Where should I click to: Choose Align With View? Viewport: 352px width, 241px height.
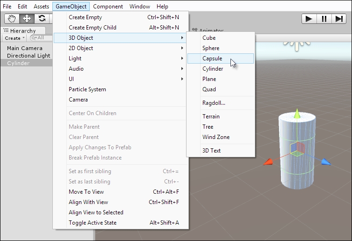click(x=120, y=202)
